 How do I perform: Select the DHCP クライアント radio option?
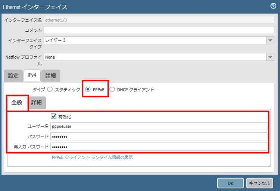112,90
